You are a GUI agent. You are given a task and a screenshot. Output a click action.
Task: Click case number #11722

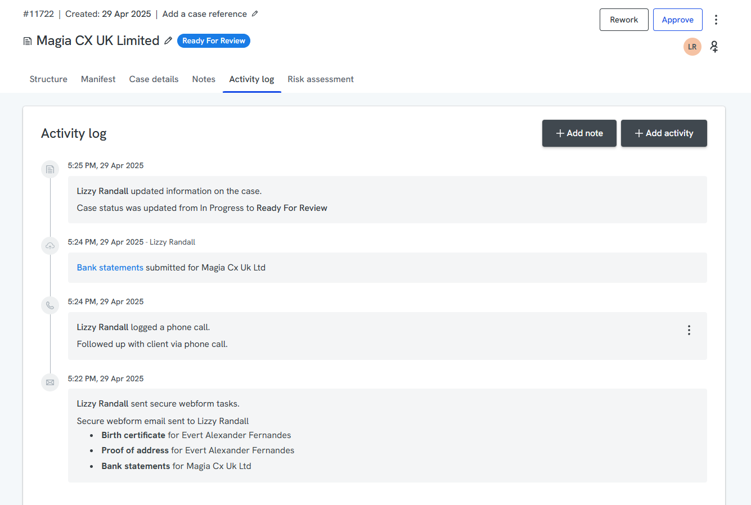click(39, 14)
